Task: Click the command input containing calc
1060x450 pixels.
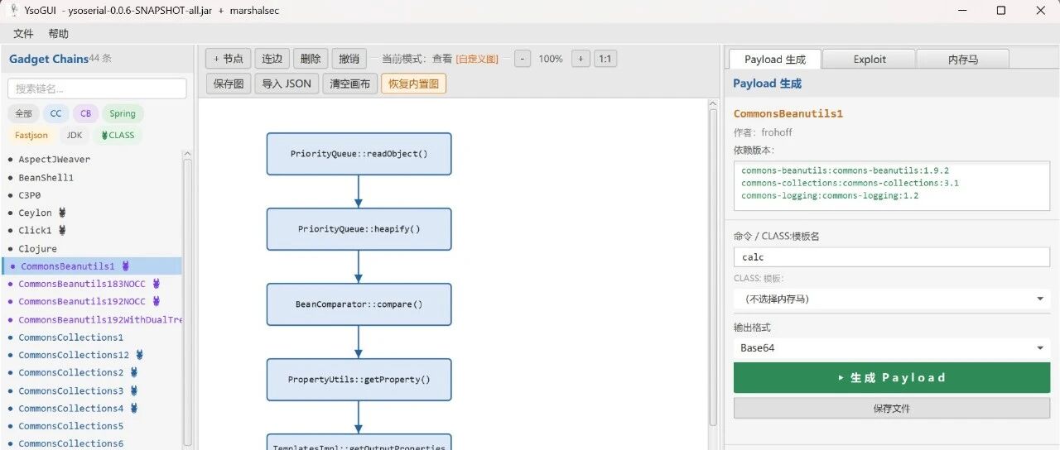Action: (x=892, y=257)
